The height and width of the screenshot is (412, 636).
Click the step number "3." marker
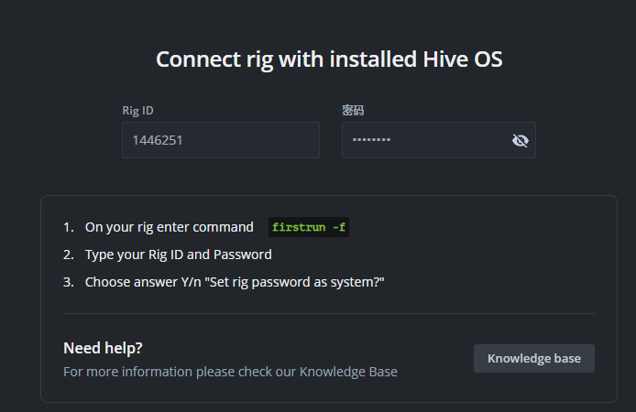(68, 282)
